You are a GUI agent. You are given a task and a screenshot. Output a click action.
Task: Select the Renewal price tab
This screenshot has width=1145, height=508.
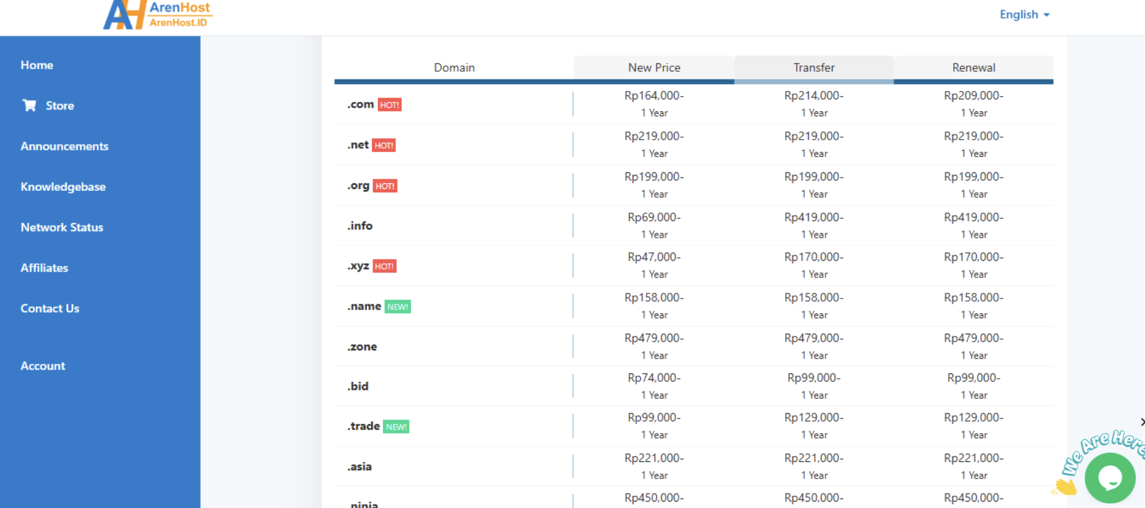[x=973, y=68]
